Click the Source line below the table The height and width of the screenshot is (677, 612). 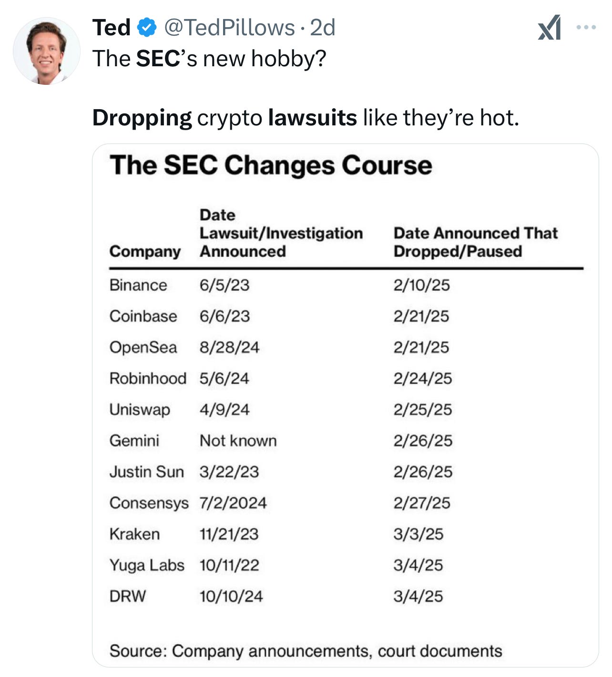(x=306, y=651)
